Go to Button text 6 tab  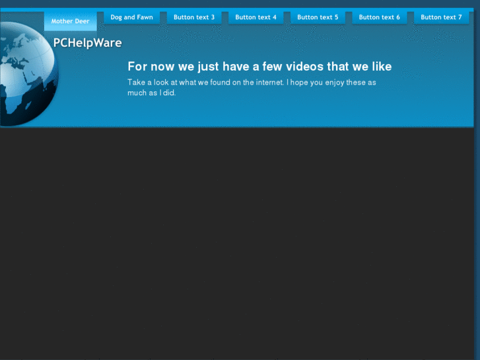[379, 17]
